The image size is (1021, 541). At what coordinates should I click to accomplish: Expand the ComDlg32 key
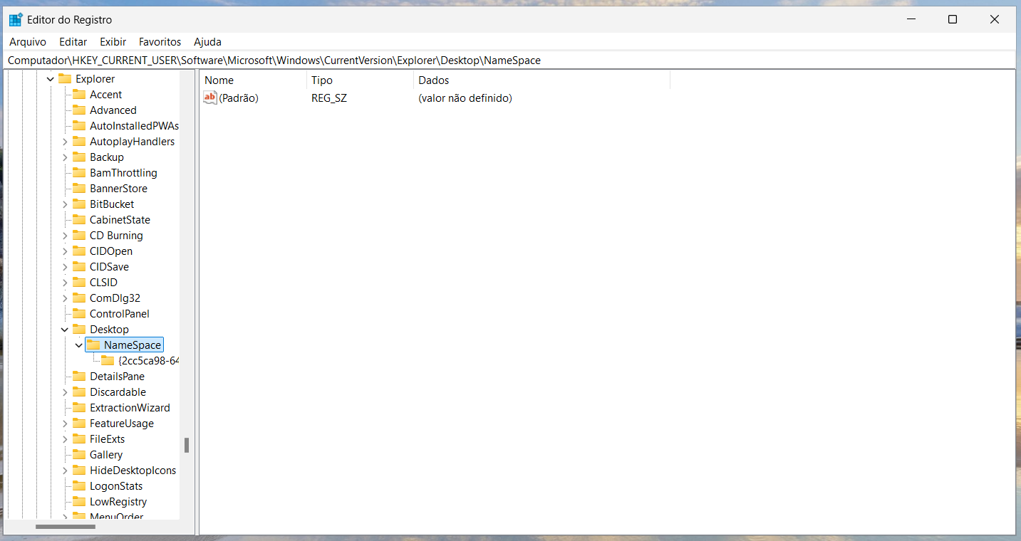pyautogui.click(x=65, y=298)
